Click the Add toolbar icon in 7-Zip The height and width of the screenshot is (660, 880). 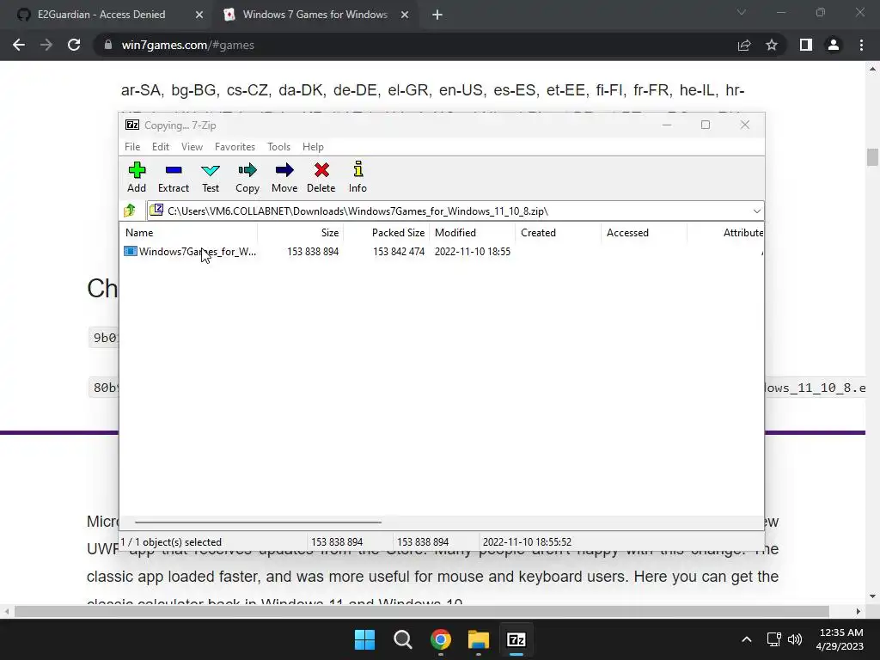[137, 177]
